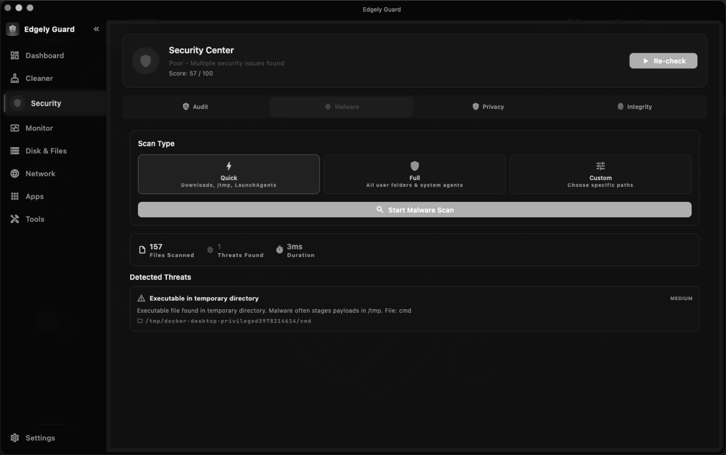This screenshot has width=726, height=455.
Task: Click the Apps grid icon
Action: (15, 197)
